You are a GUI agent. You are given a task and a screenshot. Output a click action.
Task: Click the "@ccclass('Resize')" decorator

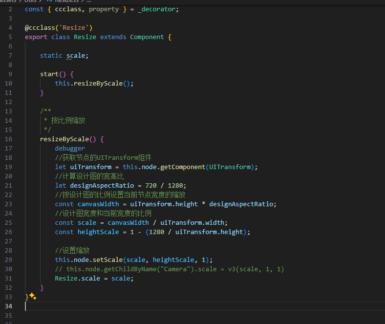(x=59, y=28)
